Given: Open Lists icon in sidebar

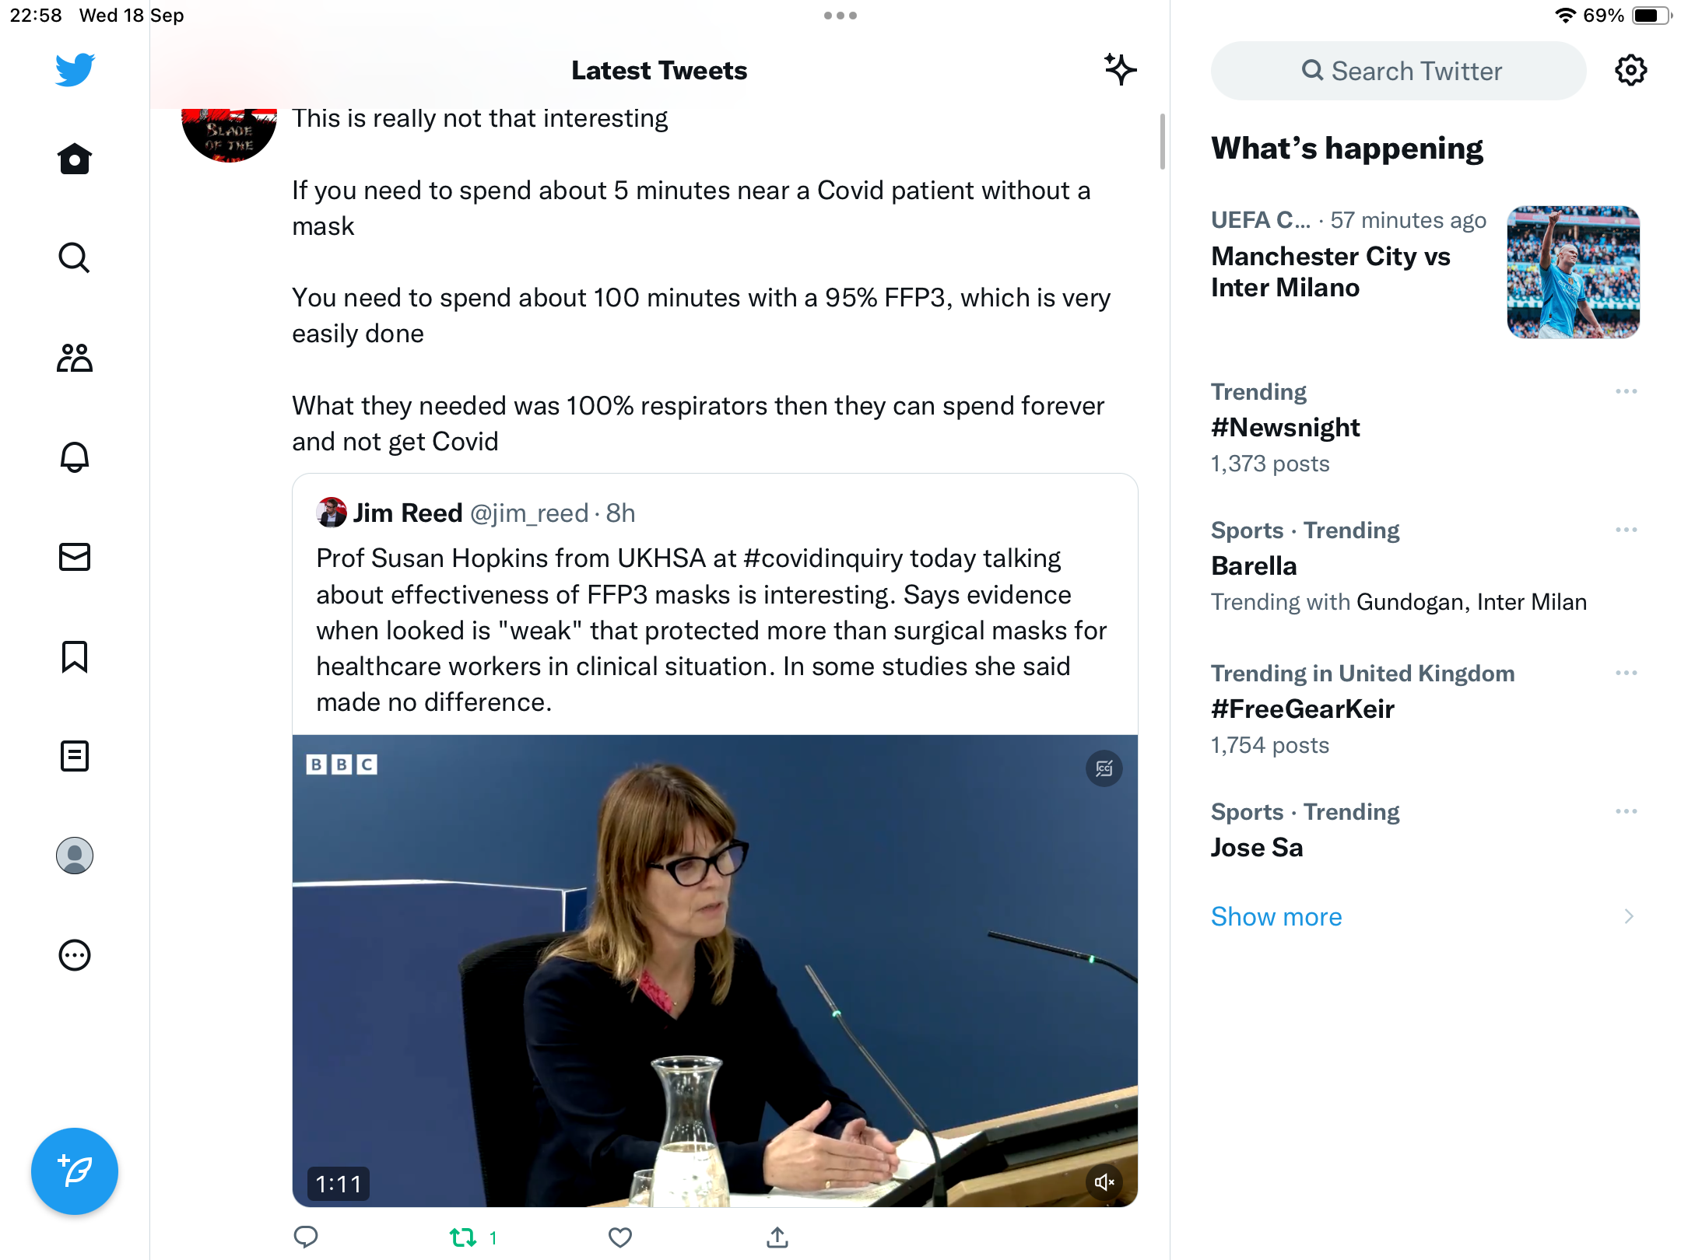Looking at the screenshot, I should (75, 756).
